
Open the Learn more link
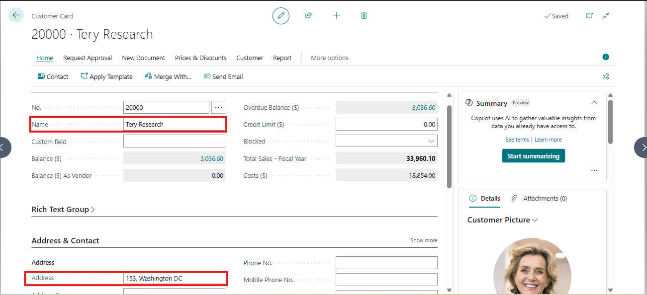pyautogui.click(x=548, y=140)
